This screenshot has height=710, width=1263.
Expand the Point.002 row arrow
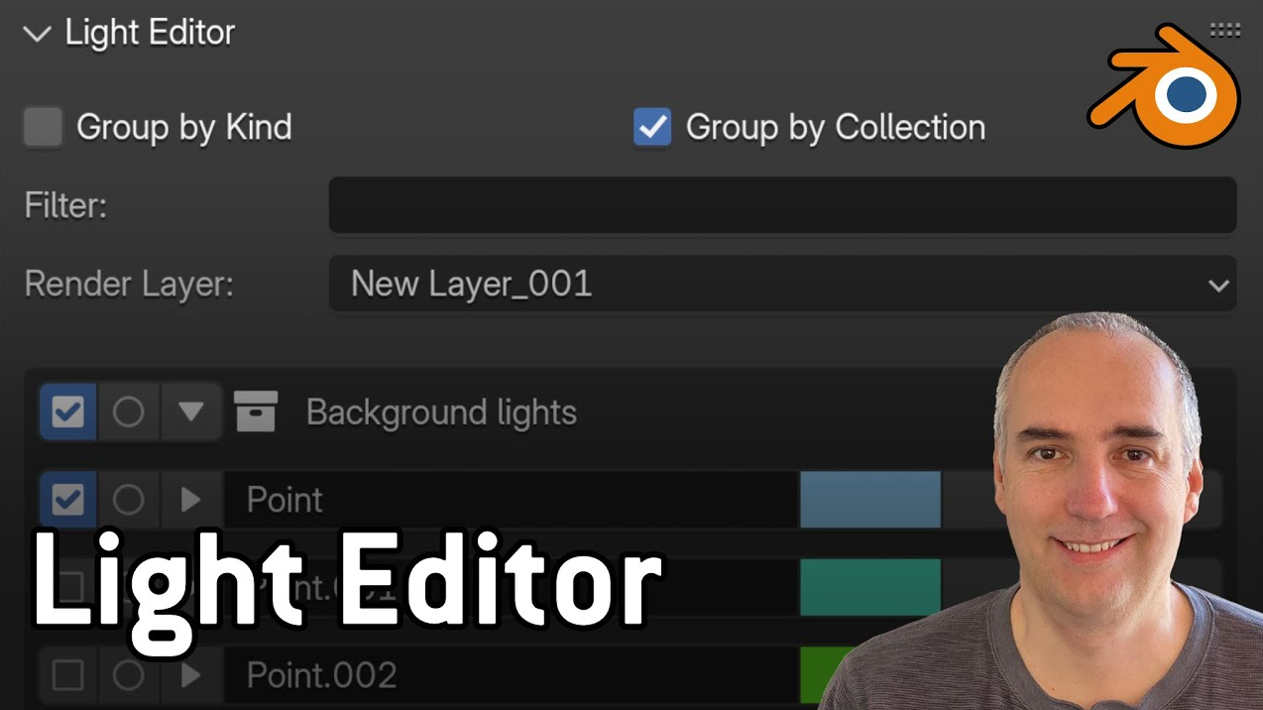tap(190, 675)
